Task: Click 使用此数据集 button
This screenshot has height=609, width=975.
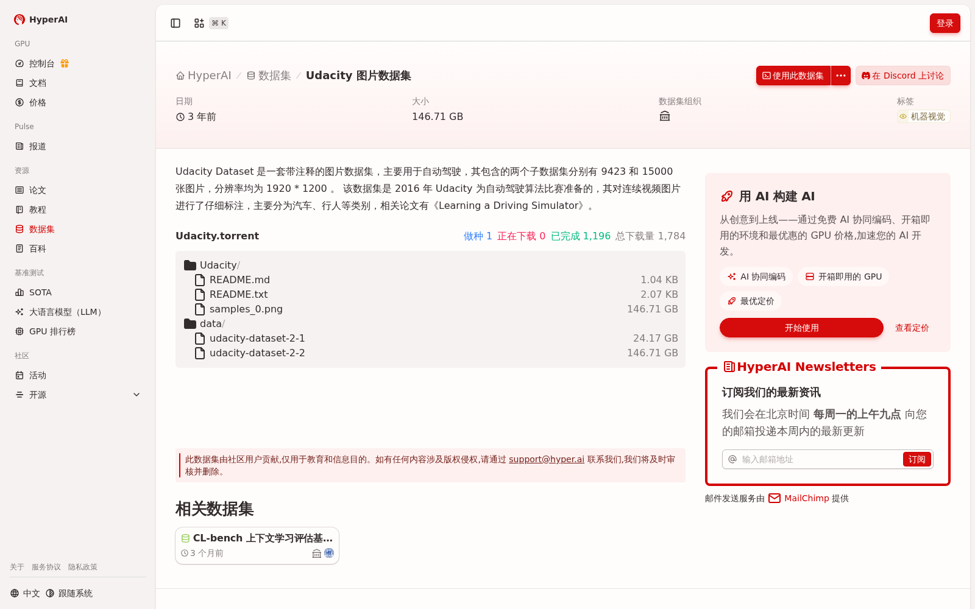Action: [x=793, y=76]
